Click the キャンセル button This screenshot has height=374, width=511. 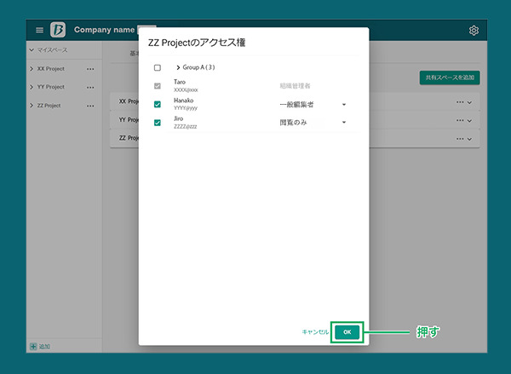[314, 331]
